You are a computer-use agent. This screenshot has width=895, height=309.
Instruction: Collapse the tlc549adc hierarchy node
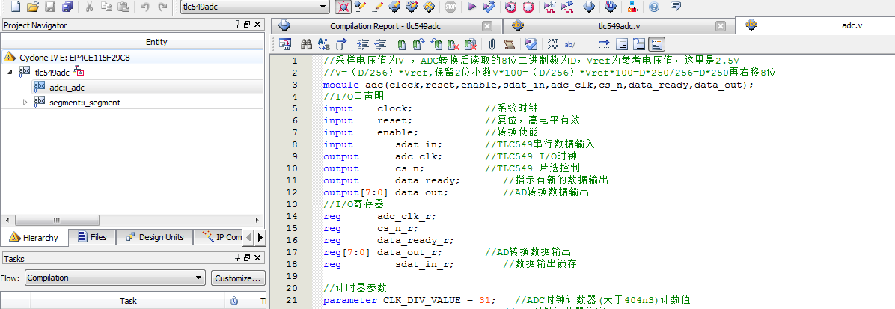(x=10, y=73)
